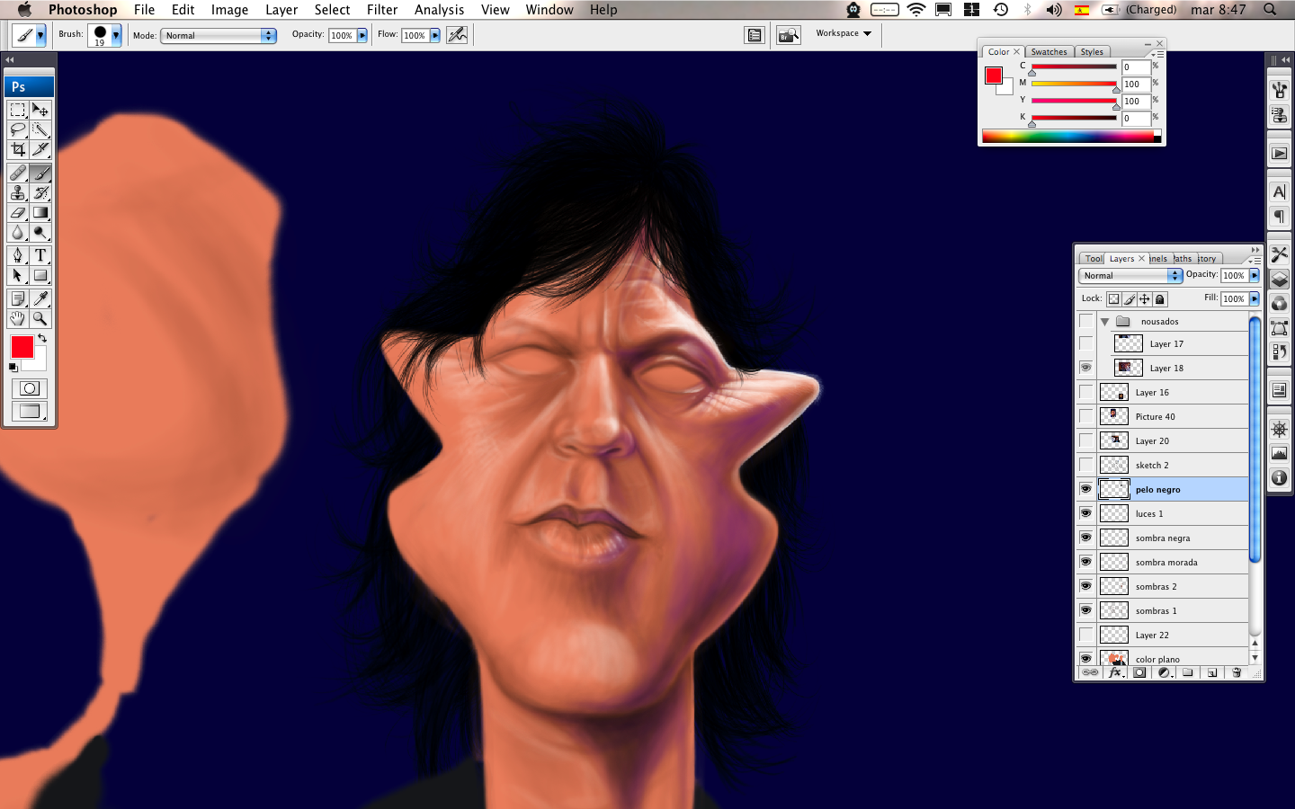Select the Lasso tool

click(17, 129)
